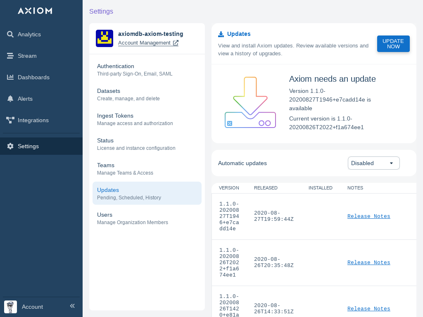Click the Analytics magnifier icon in sidebar
Viewport: 423px width, 317px height.
10,34
